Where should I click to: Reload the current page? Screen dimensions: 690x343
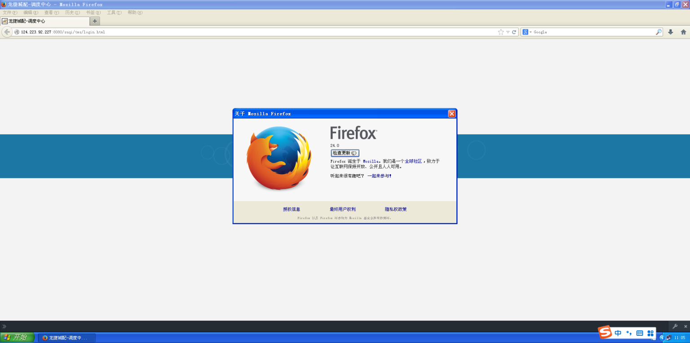tap(513, 32)
